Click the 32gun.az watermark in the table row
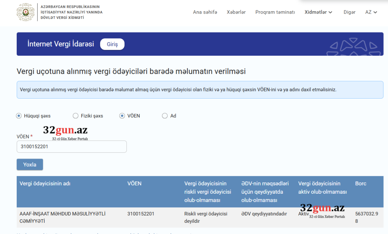Image resolution: width=388 pixels, height=234 pixels. pyautogui.click(x=322, y=210)
